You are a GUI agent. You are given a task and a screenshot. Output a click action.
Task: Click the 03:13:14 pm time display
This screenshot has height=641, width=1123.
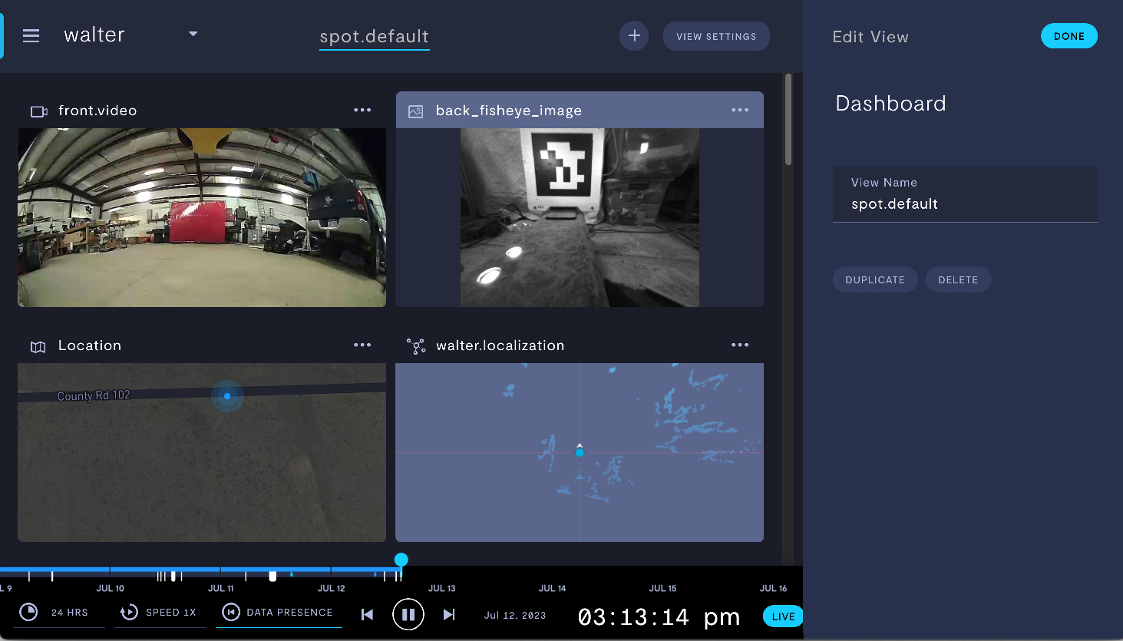click(x=659, y=616)
